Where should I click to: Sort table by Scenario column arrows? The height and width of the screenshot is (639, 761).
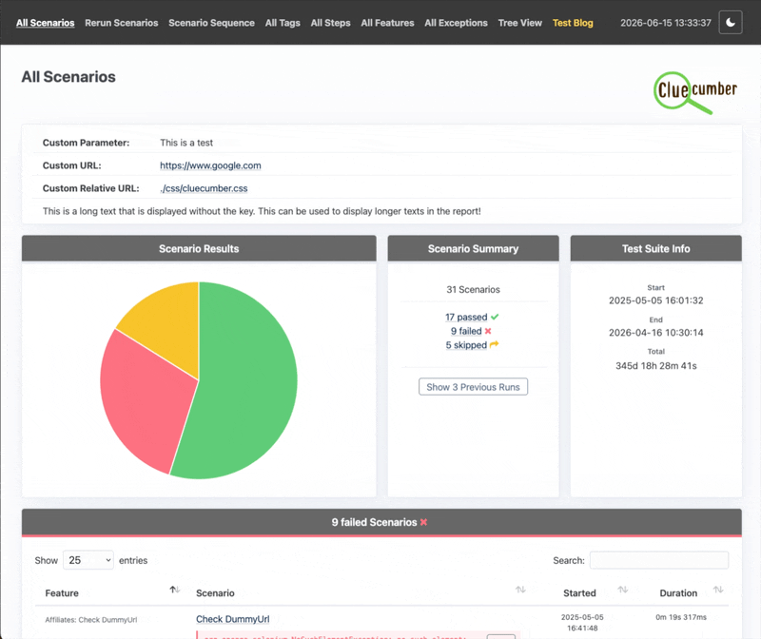[x=520, y=590]
